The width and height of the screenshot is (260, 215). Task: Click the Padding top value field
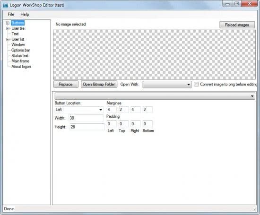123,124
